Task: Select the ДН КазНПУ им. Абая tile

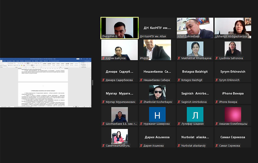Action: pos(157,28)
